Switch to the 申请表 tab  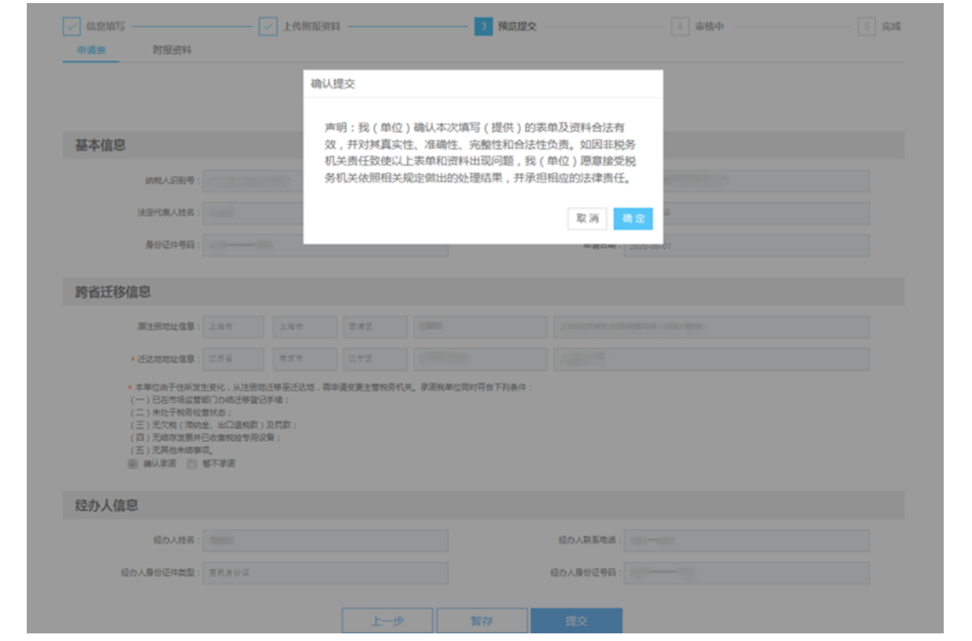(92, 50)
